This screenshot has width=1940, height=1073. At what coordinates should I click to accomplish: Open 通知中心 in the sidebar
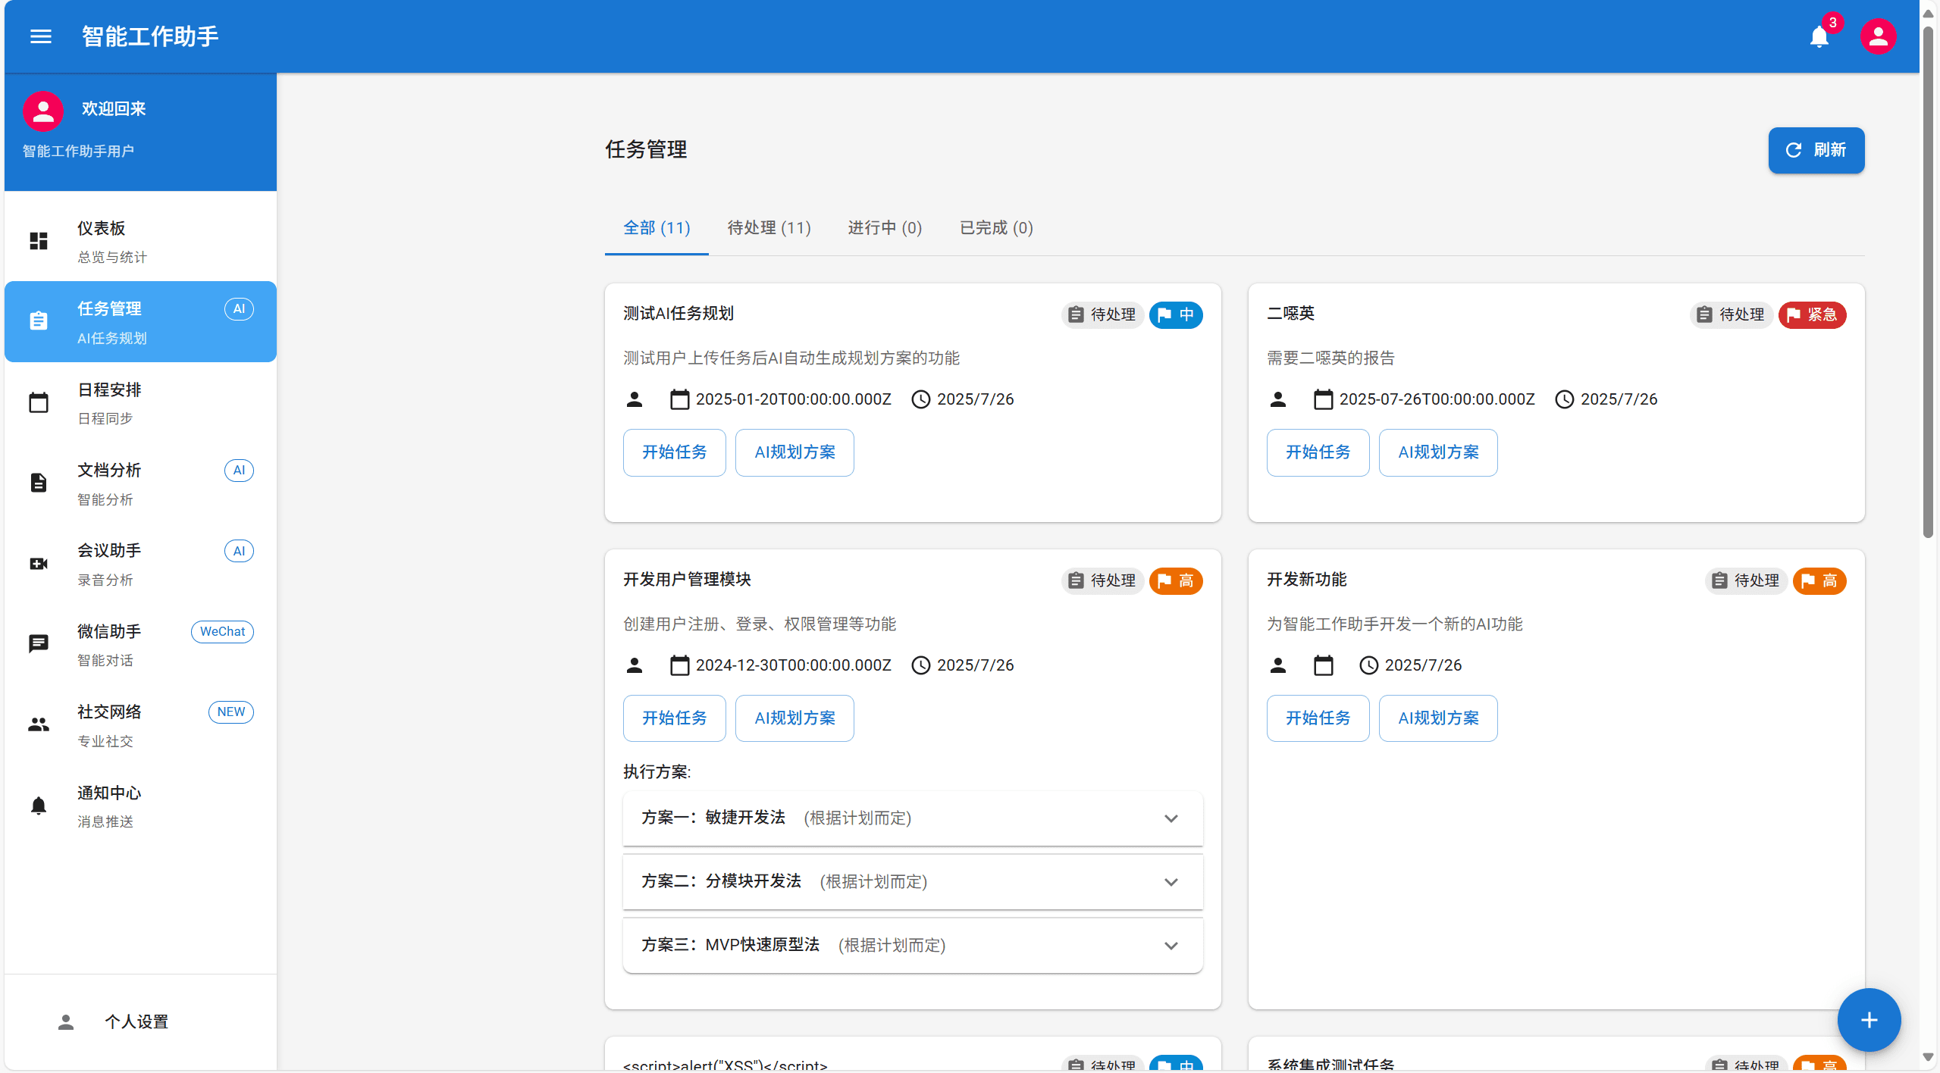140,806
